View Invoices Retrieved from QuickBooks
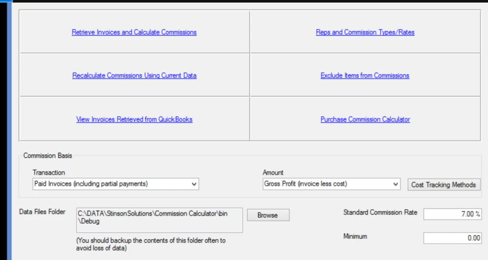This screenshot has width=488, height=260. pyautogui.click(x=134, y=119)
